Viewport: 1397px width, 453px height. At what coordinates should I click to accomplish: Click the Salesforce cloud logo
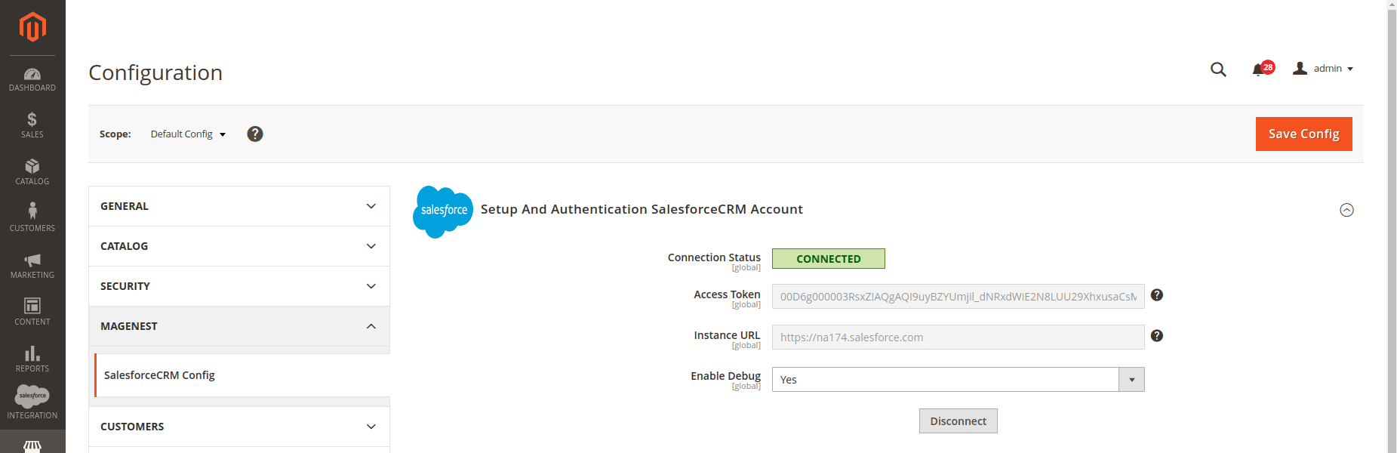point(443,211)
